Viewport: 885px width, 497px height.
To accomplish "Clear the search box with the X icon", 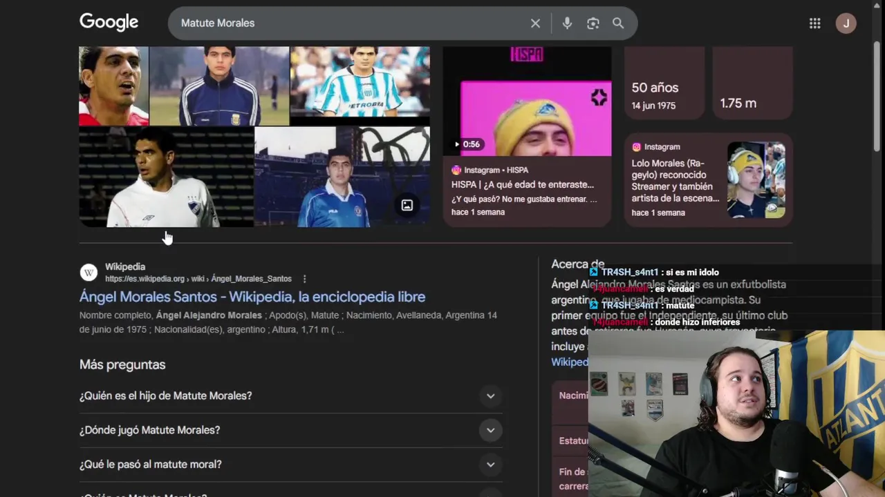I will pos(535,23).
